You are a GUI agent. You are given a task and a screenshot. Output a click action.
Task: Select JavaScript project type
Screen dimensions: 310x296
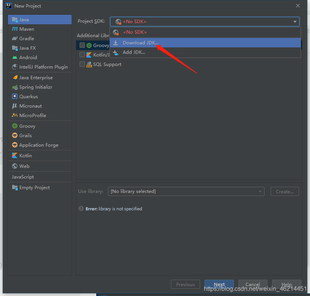point(40,177)
